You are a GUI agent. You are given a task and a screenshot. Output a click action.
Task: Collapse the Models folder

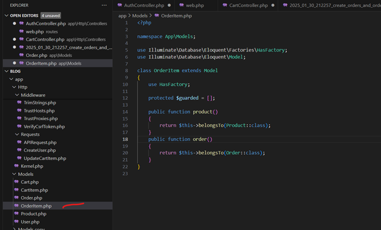(14, 174)
